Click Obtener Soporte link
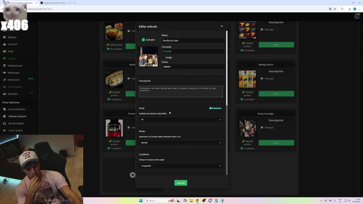 (x=17, y=116)
